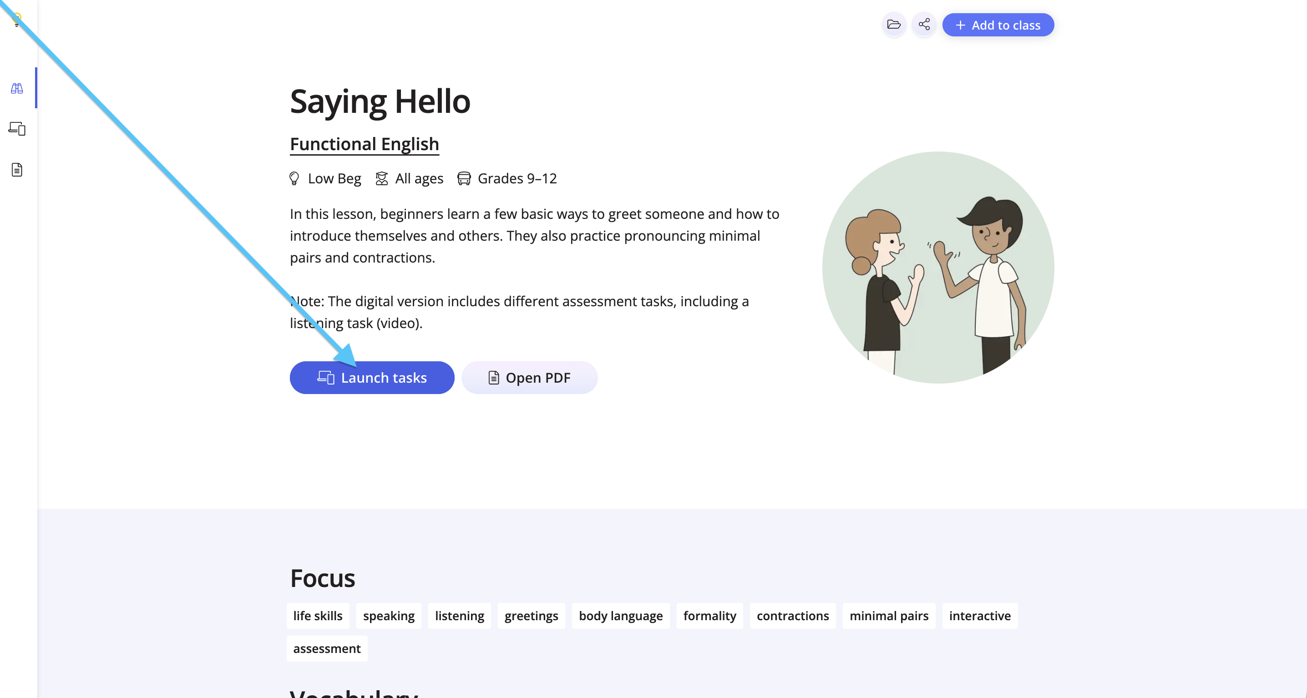Select the body language focus tag

coord(621,616)
